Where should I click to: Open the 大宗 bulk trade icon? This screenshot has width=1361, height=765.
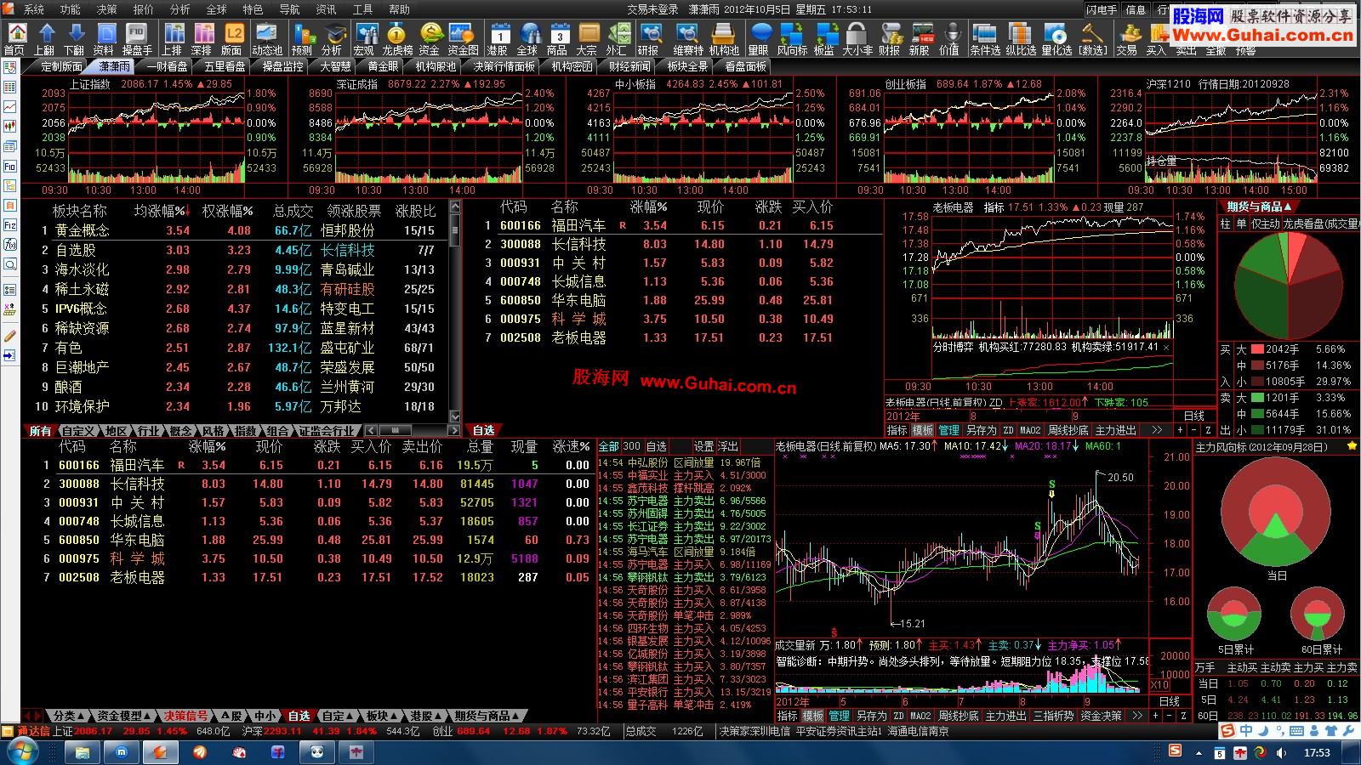click(x=587, y=39)
